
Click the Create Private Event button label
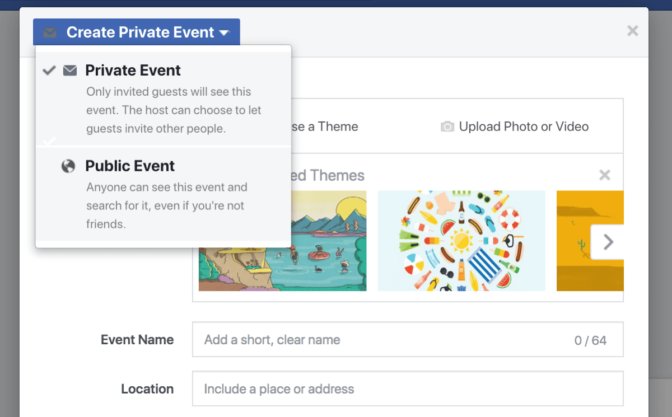pyautogui.click(x=140, y=32)
